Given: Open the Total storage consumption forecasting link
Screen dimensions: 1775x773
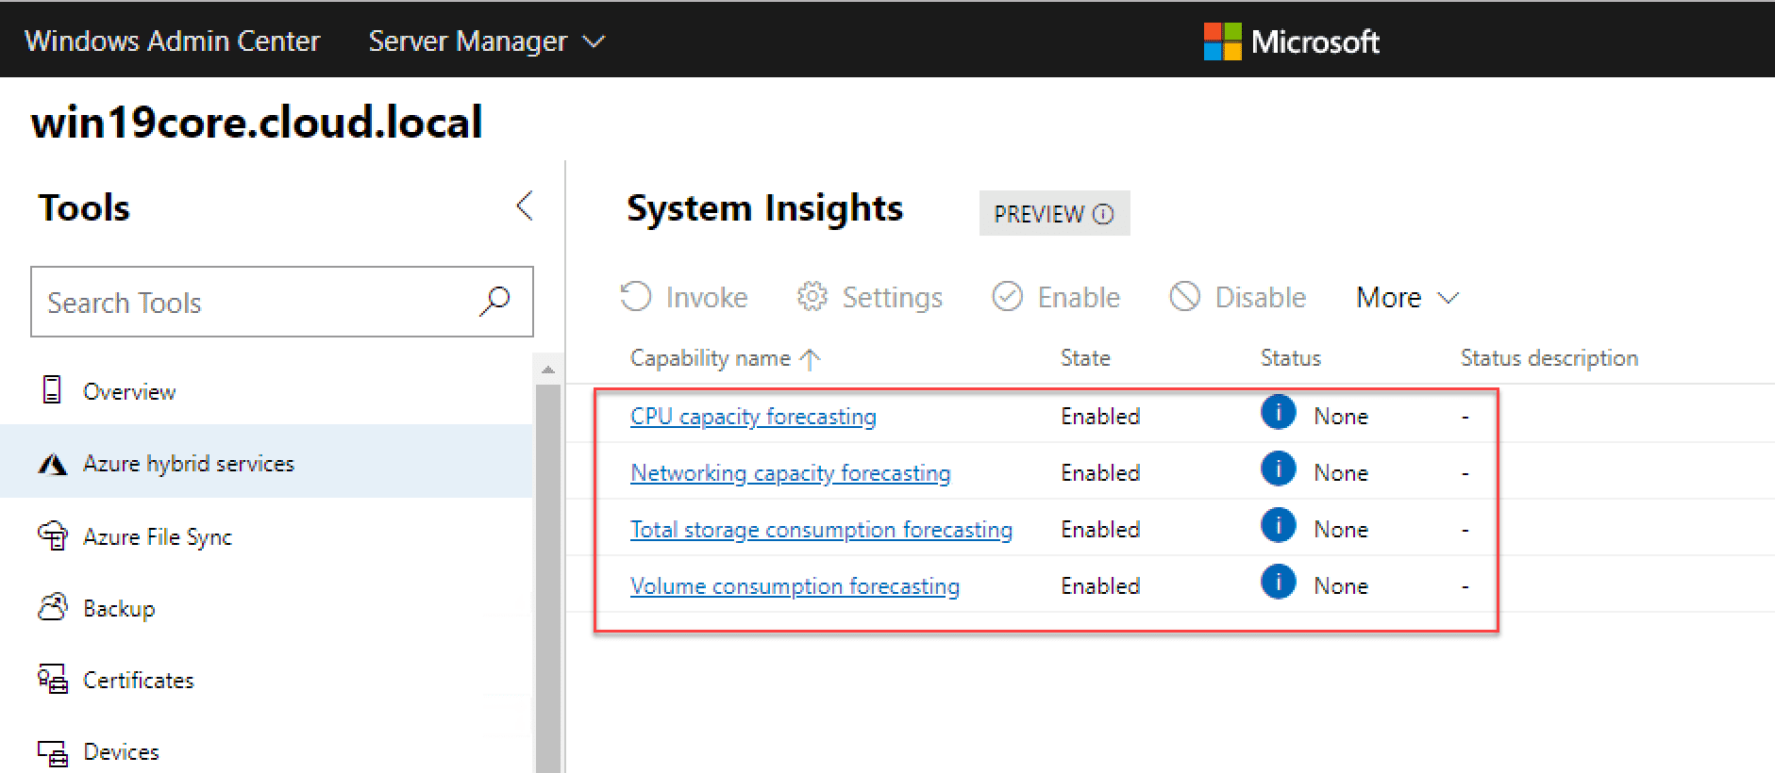Looking at the screenshot, I should coord(821,530).
